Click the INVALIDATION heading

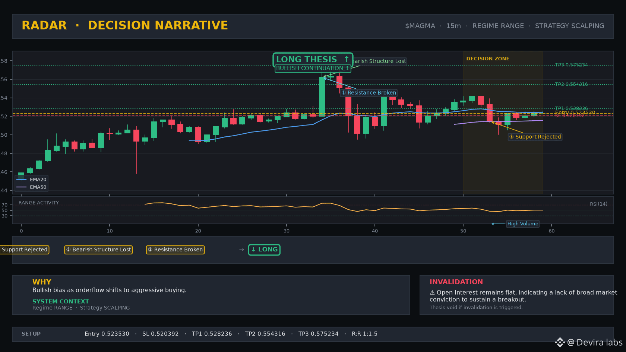456,282
